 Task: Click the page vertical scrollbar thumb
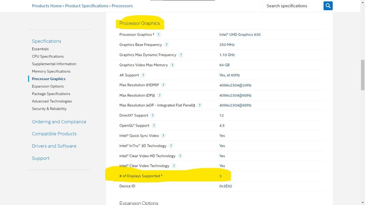tap(363, 75)
